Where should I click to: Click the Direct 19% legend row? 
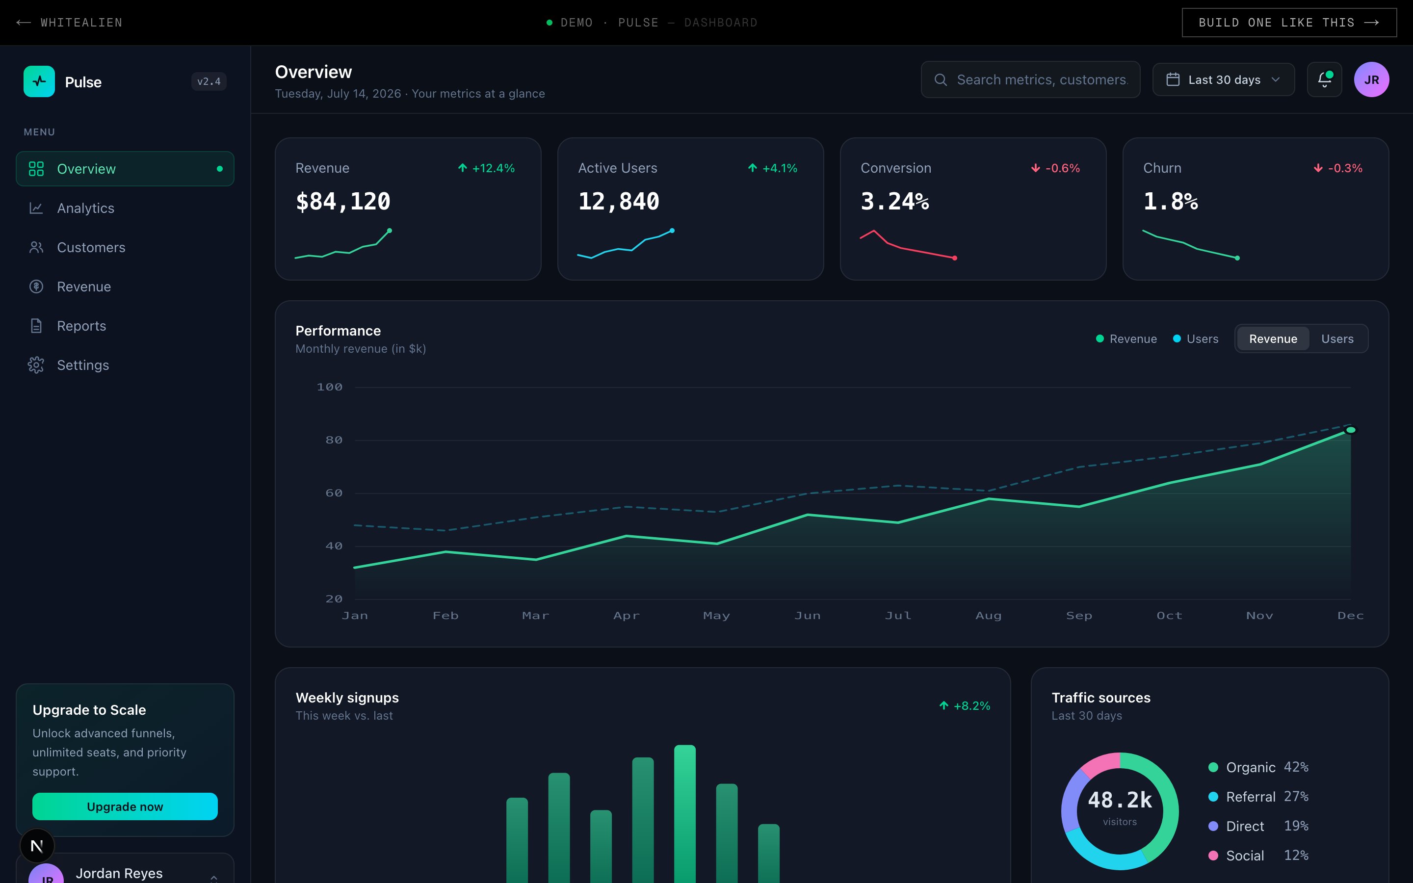tap(1258, 827)
